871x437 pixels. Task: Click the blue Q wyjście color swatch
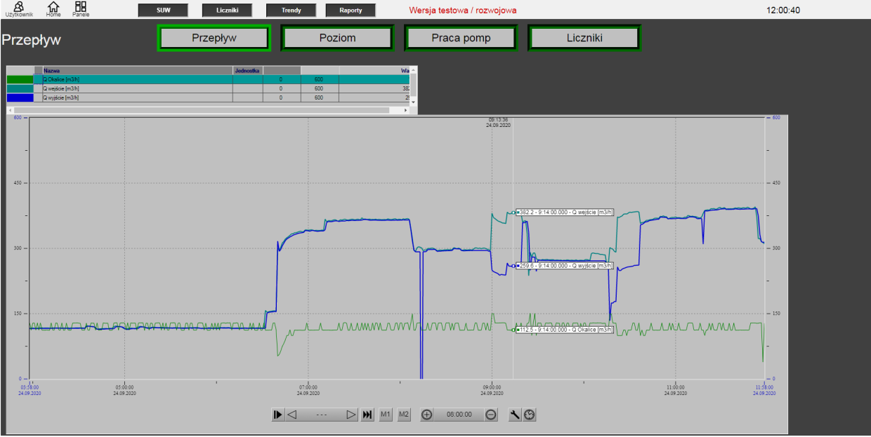(20, 98)
